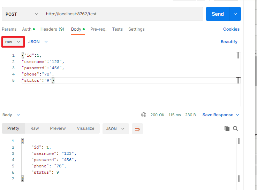This screenshot has width=257, height=190.
Task: Open the response Body dropdown
Action: tap(11, 115)
